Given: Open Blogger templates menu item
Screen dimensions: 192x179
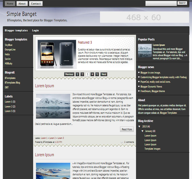Looking at the screenshot, I should click(16, 31).
